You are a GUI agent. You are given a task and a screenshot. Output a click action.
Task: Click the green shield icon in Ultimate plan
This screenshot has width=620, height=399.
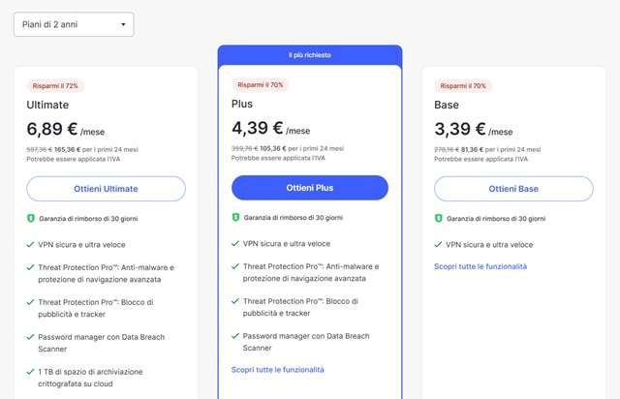tap(31, 219)
